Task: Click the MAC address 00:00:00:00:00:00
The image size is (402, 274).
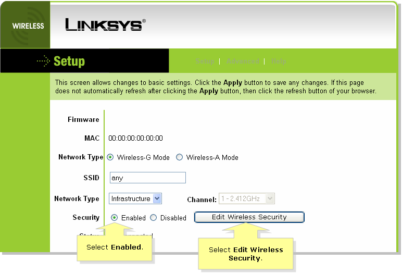Action: [x=135, y=138]
